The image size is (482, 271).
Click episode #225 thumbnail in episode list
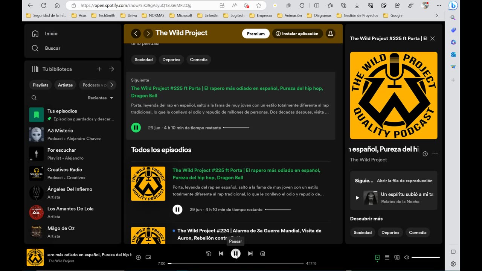pos(148,184)
